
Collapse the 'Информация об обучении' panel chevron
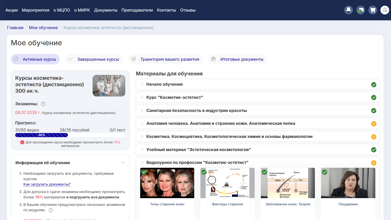click(123, 163)
